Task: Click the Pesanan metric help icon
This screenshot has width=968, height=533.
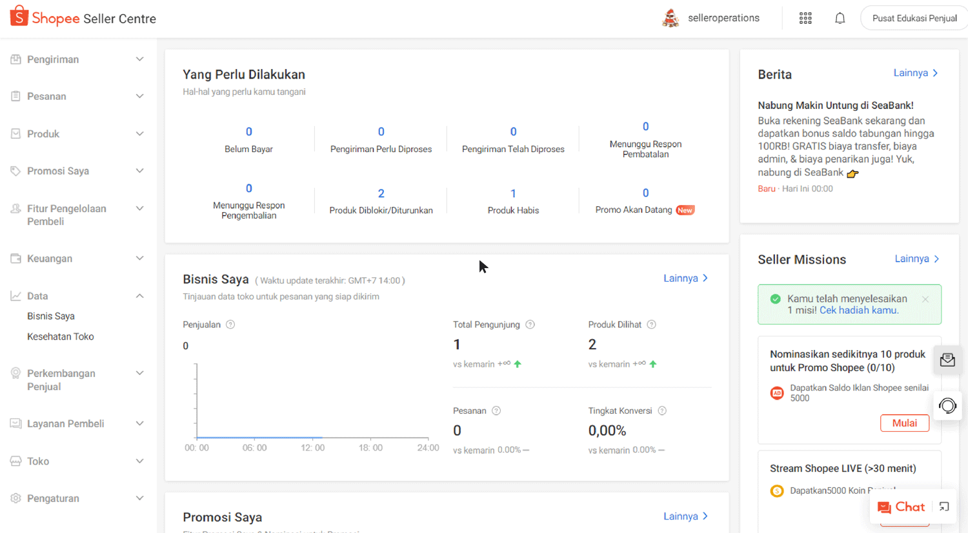Action: [x=496, y=411]
